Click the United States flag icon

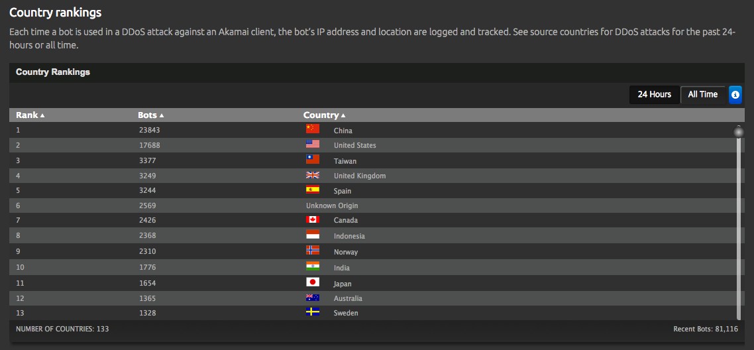[x=313, y=145]
